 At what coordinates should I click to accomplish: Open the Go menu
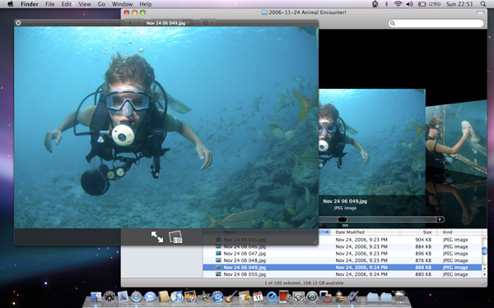coord(101,4)
